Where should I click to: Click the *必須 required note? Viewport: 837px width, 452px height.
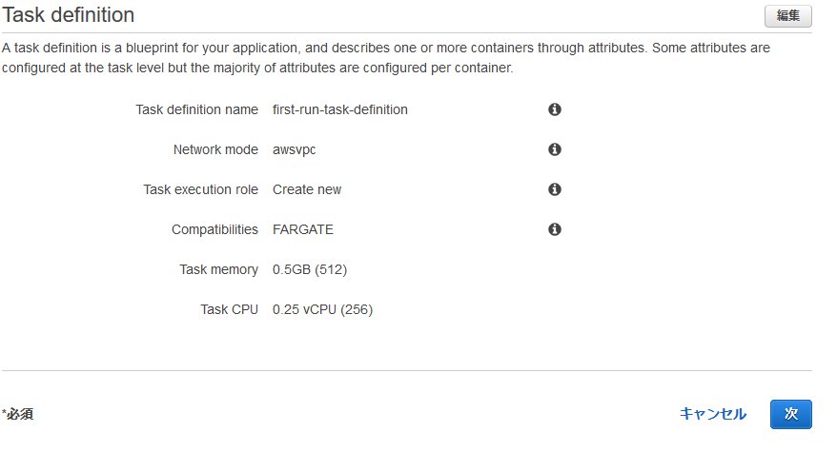[19, 414]
